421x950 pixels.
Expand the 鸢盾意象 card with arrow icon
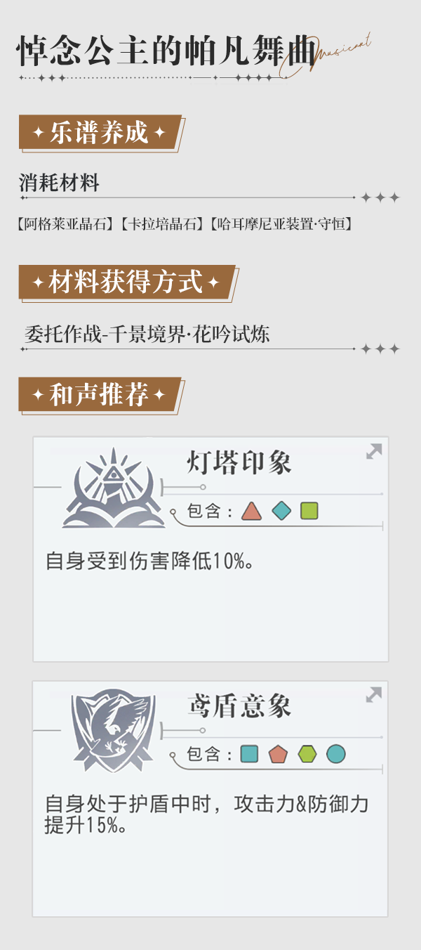[374, 695]
